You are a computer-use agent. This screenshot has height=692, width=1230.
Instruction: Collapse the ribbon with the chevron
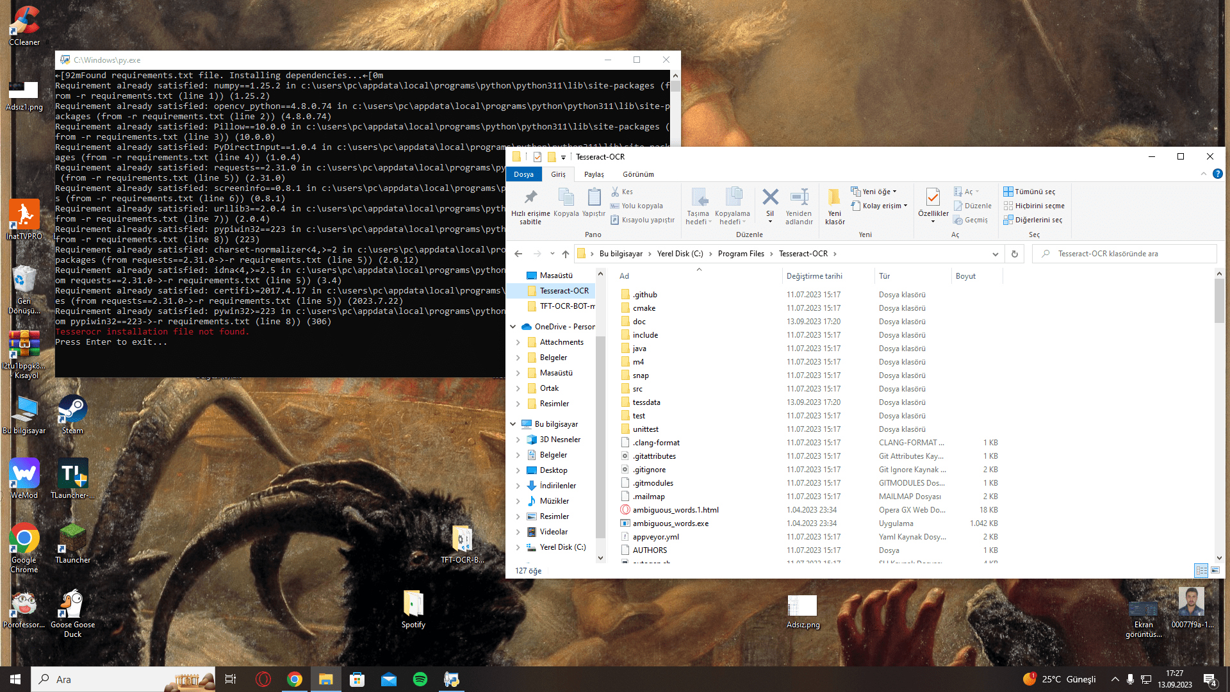coord(1203,174)
